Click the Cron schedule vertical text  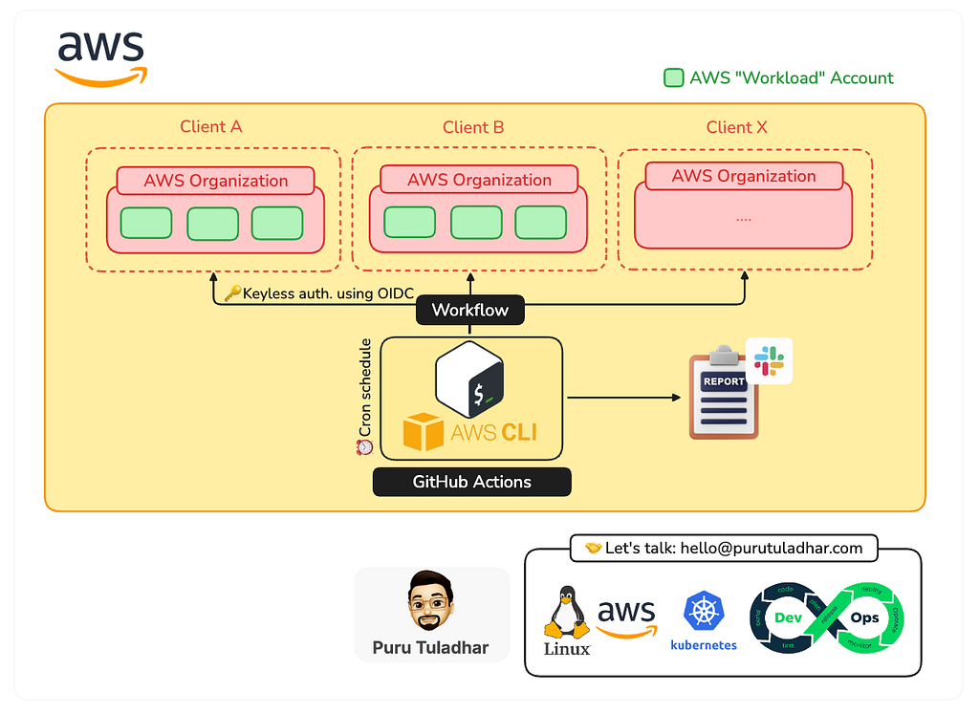(x=365, y=387)
